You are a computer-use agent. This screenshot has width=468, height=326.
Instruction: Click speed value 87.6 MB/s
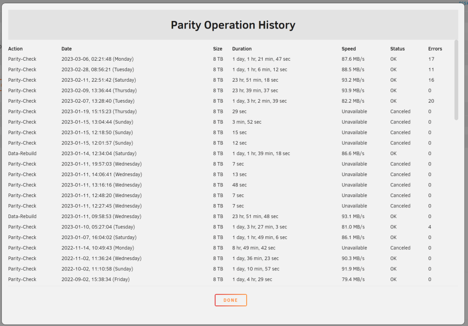click(353, 59)
